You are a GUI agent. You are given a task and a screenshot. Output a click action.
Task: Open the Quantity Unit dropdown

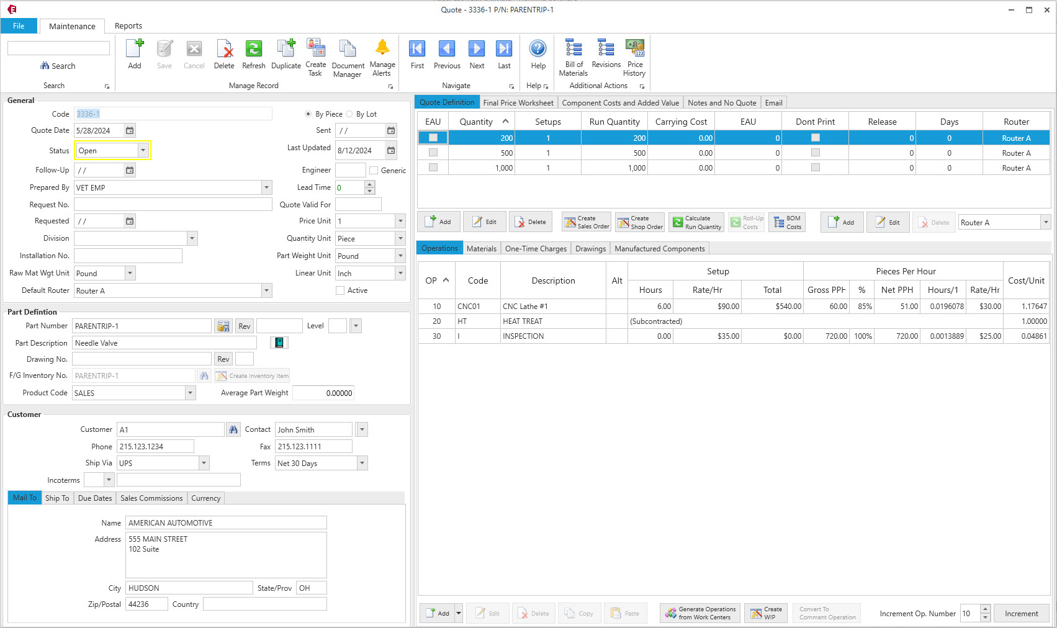point(400,238)
